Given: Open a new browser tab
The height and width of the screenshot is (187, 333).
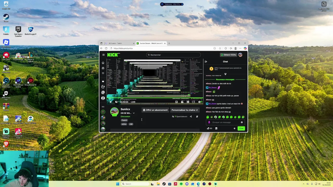Looking at the screenshot, I should click(169, 43).
